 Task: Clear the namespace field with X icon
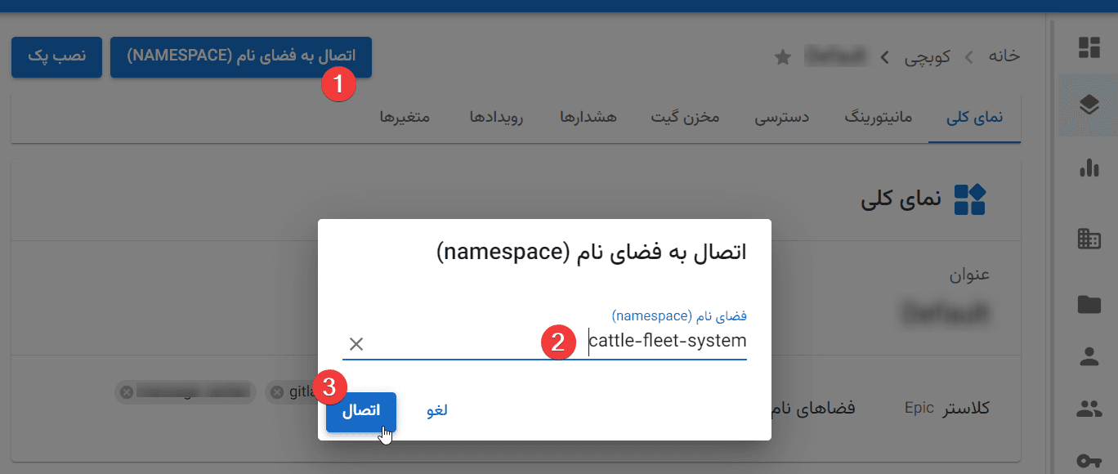coord(356,343)
